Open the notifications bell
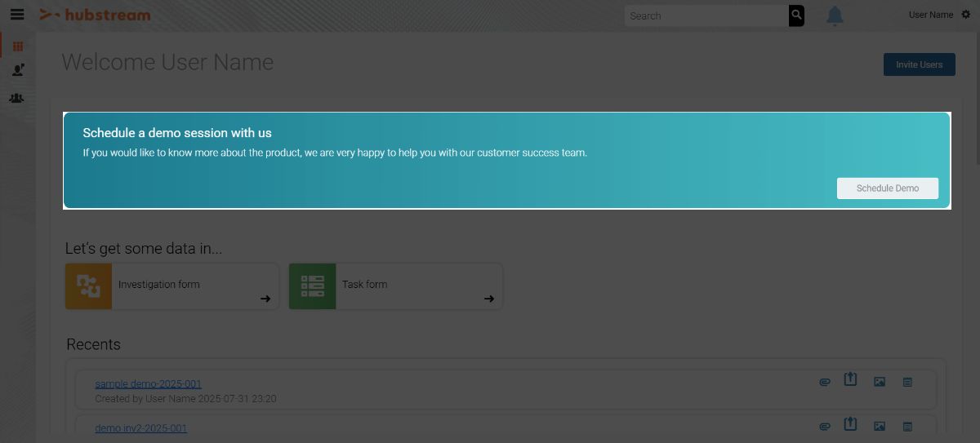 coord(834,16)
